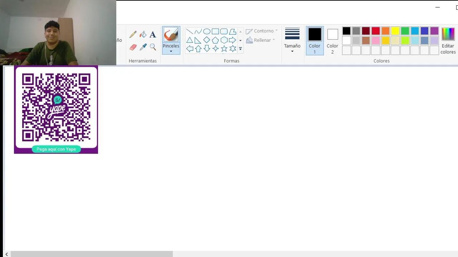Click the Pinceles brush icon
The image size is (458, 257).
coord(171,35)
